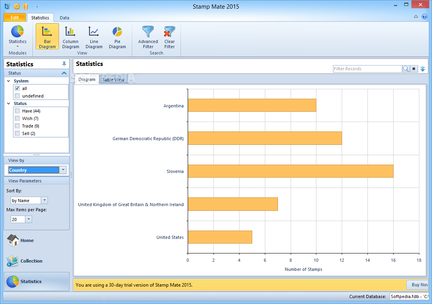
Task: Open quick access toolbar customize arrow
Action: pos(37,6)
